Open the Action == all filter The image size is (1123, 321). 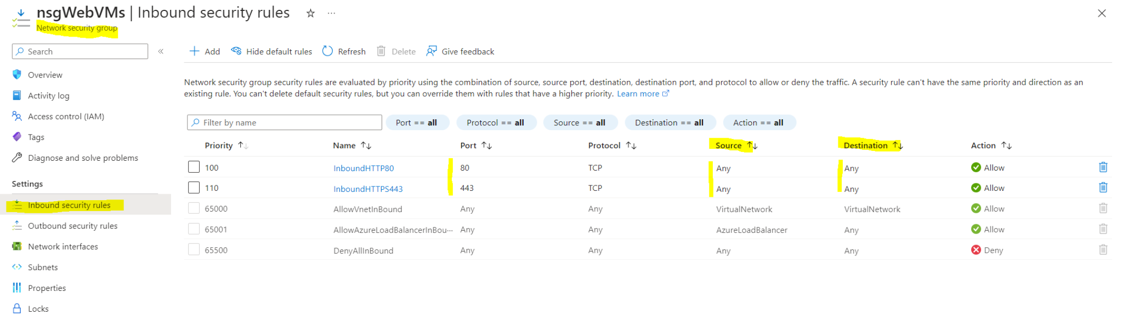click(x=758, y=122)
